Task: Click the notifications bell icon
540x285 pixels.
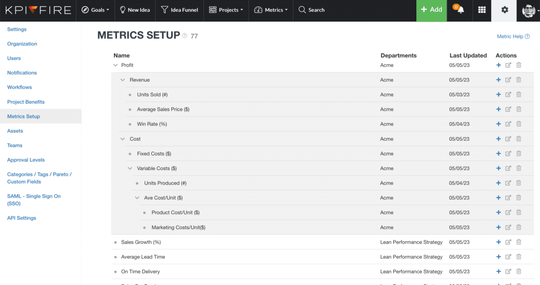Action: tap(460, 10)
